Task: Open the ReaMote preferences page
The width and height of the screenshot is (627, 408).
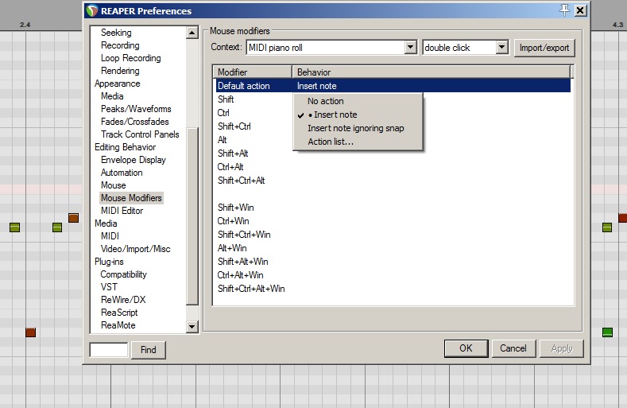Action: (x=118, y=325)
